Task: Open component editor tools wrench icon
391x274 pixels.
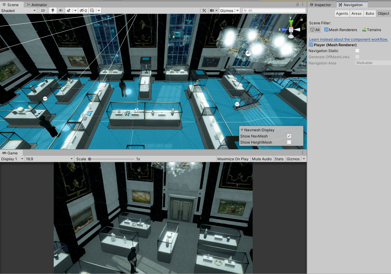Action: [x=204, y=10]
